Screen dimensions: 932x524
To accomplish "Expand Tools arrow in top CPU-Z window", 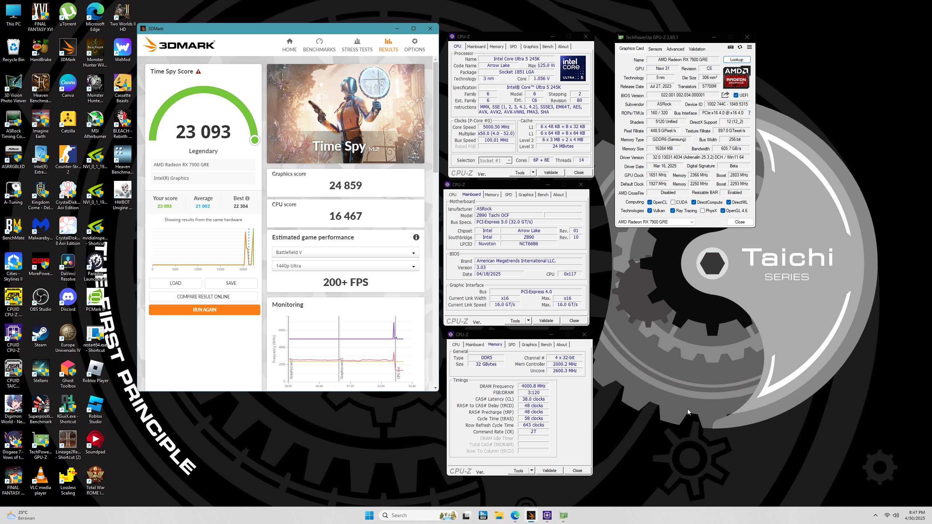I will click(533, 172).
